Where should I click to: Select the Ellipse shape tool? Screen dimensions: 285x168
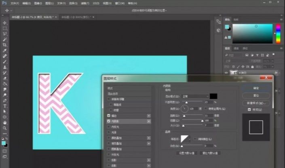(x=5, y=117)
